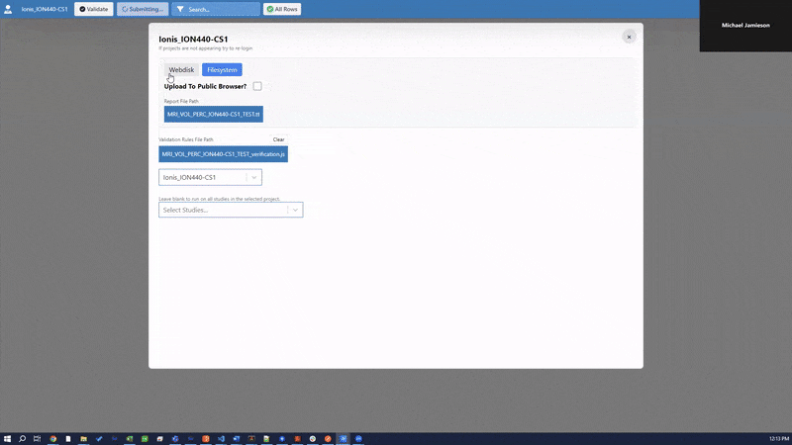Click the Submitting... button

143,9
